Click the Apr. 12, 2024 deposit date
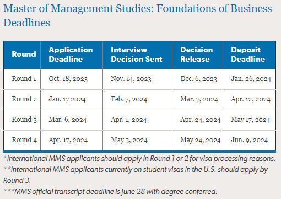 [x=251, y=99]
